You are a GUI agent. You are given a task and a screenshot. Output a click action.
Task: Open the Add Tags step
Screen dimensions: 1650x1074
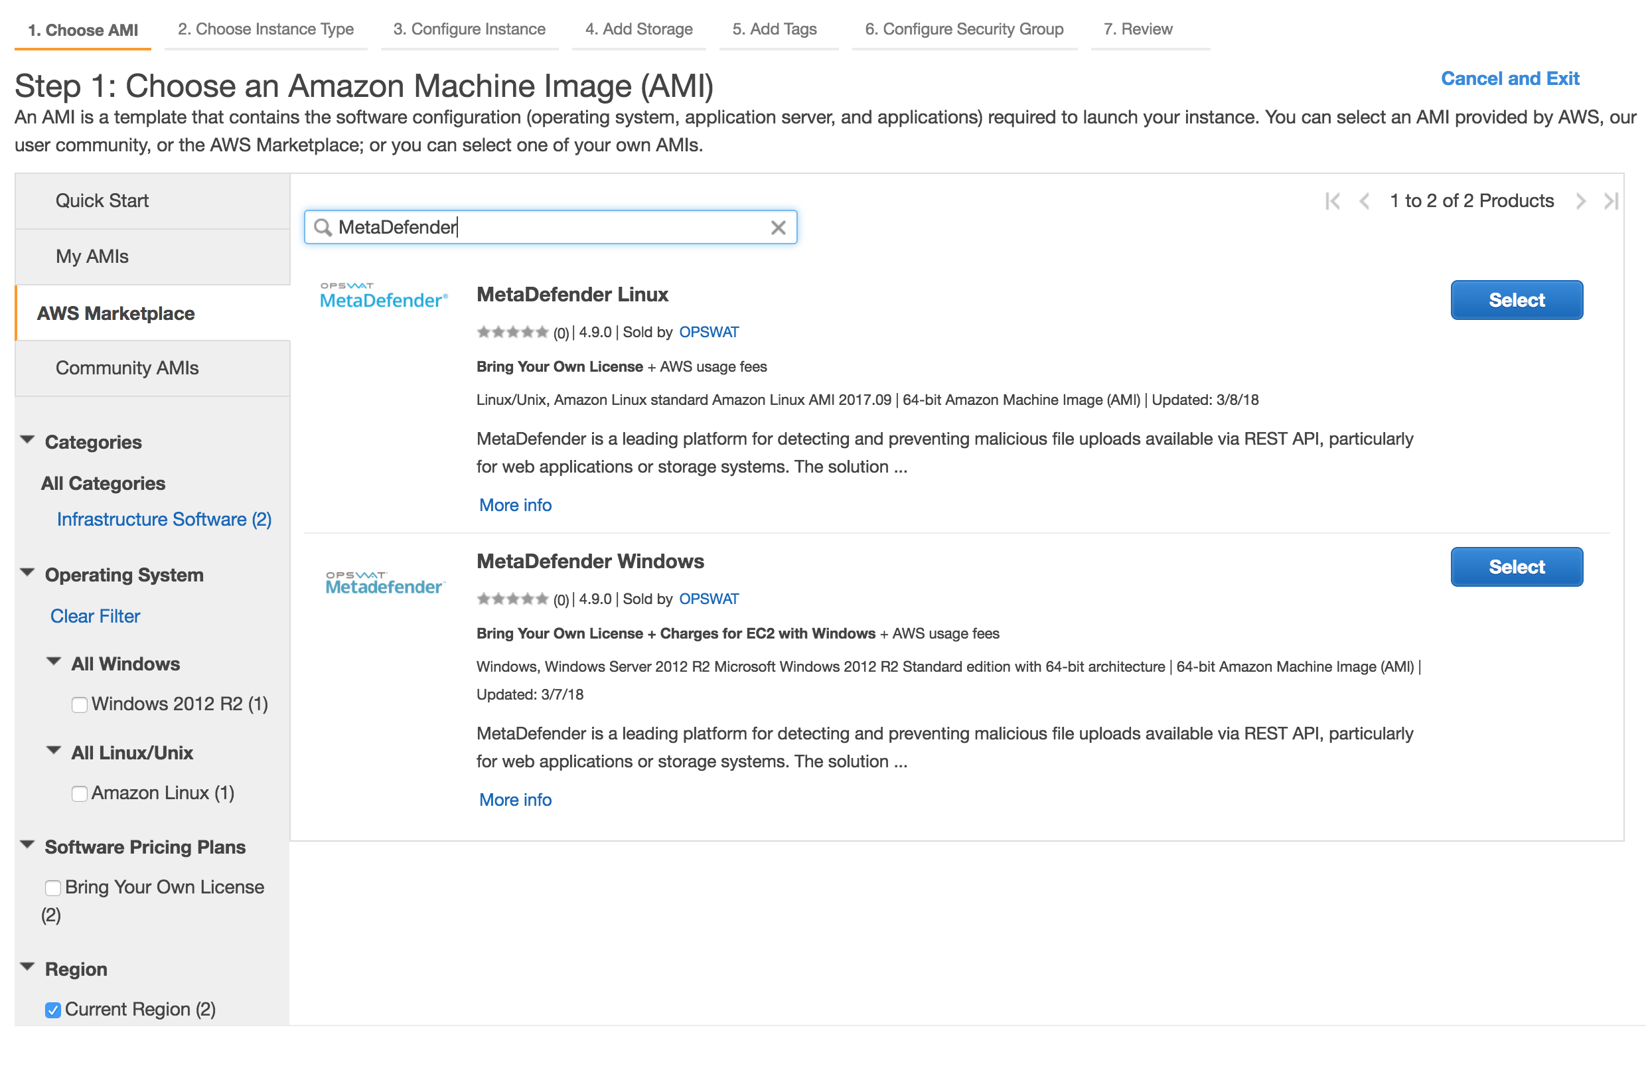pyautogui.click(x=776, y=29)
